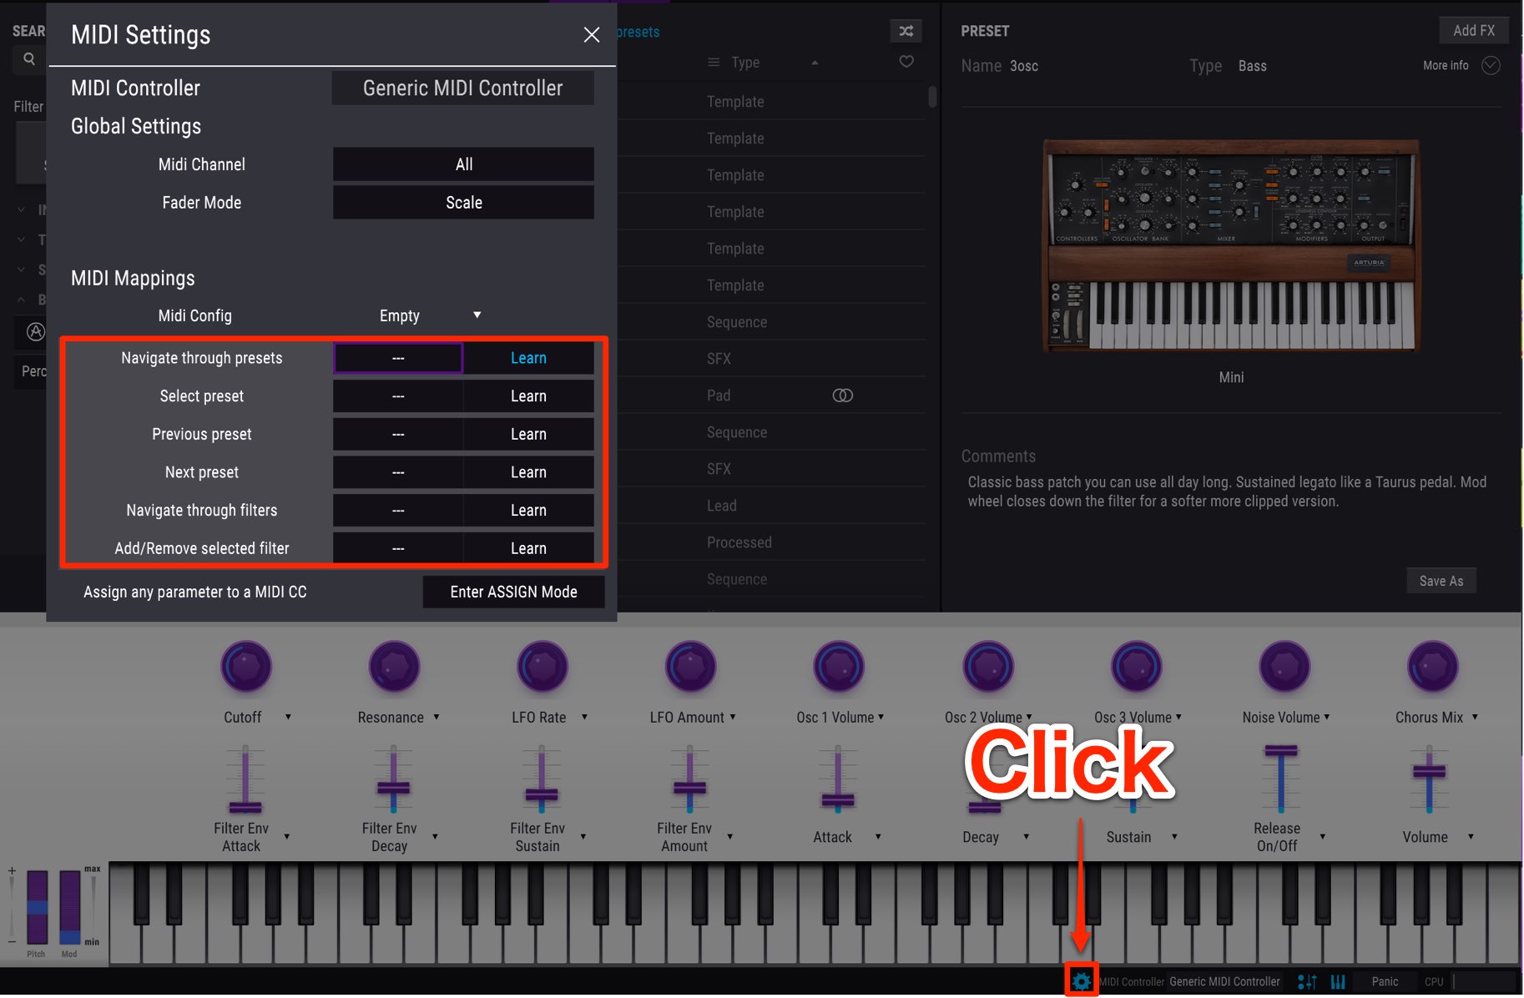1524x998 pixels.
Task: Open the Midi Channel All selector
Action: point(463,164)
